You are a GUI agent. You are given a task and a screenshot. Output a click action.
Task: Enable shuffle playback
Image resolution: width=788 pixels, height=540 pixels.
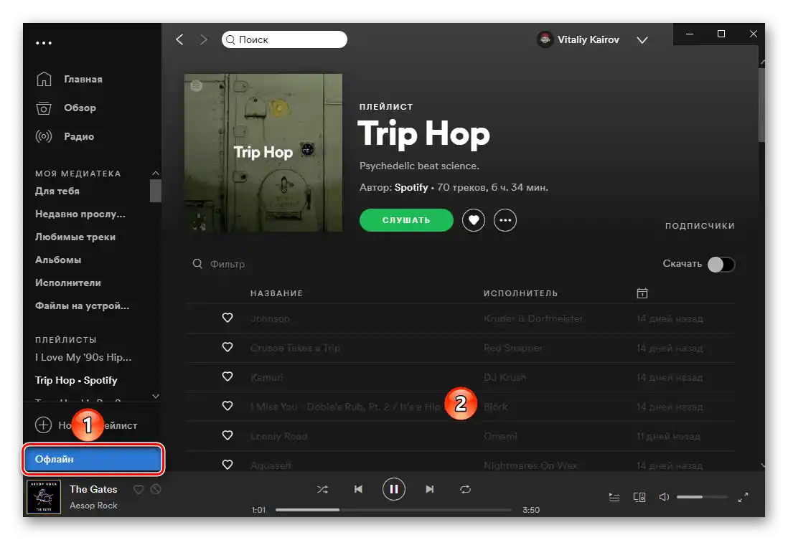point(322,489)
